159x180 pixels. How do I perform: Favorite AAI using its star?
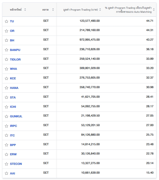pos(6,173)
